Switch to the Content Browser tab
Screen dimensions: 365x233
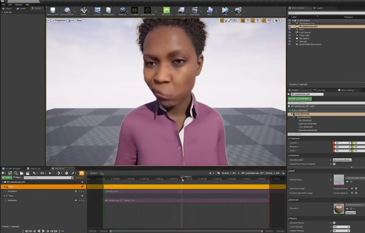[13, 169]
